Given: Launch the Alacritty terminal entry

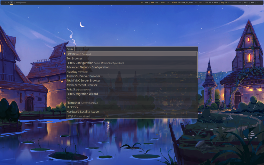Looking at the screenshot, I should click(72, 72).
